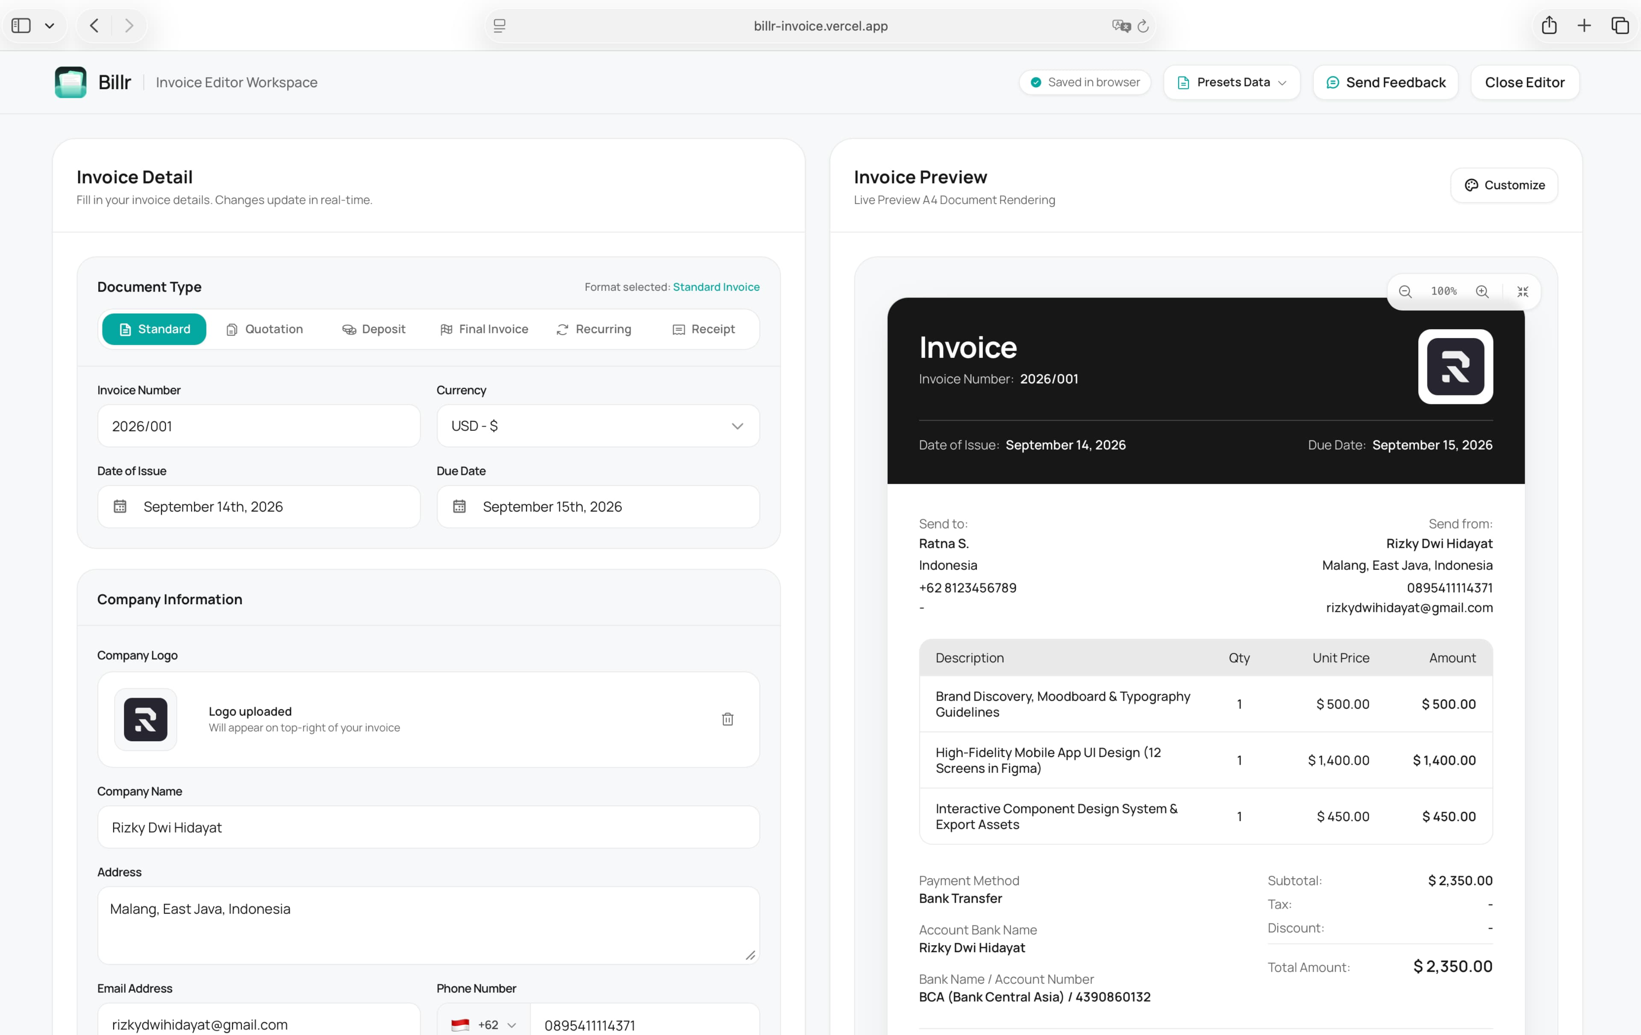The height and width of the screenshot is (1035, 1641).
Task: Click the 'Invoice Editor Workspace' header text
Action: coord(236,82)
